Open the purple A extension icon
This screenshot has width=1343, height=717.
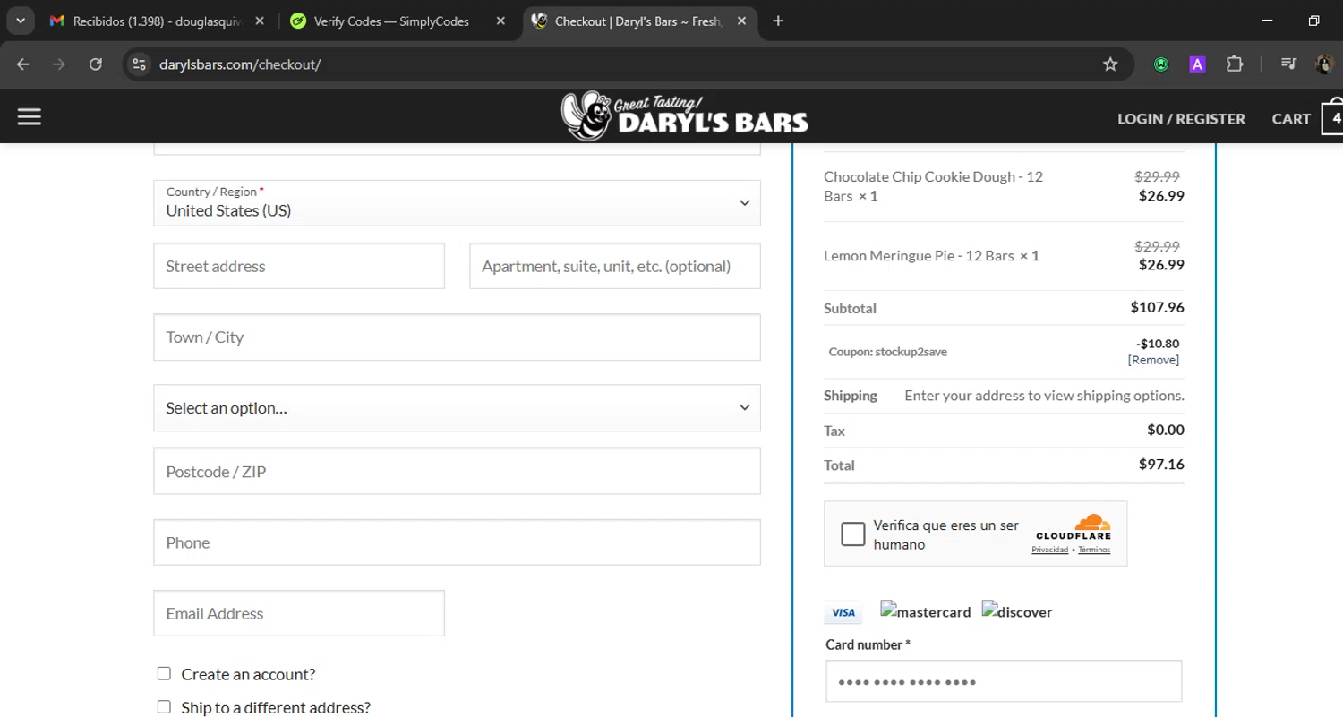point(1197,64)
